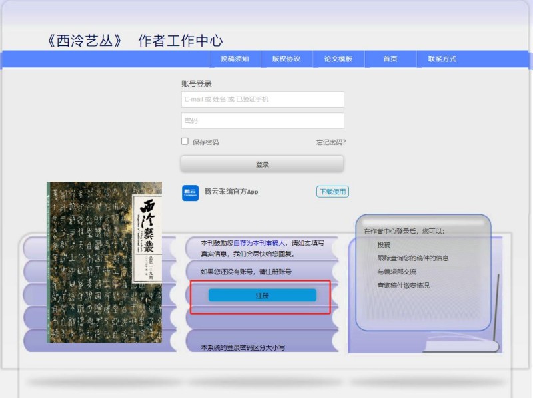Click the 在作者中心登录后,您可以 heading
The image size is (533, 398).
click(404, 231)
